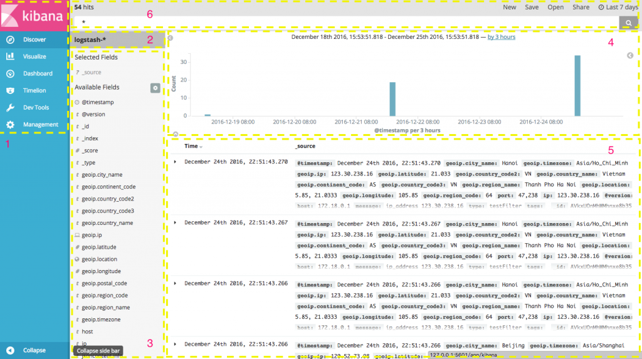The image size is (642, 359).
Task: Open the Timelion icon
Action: 10,90
